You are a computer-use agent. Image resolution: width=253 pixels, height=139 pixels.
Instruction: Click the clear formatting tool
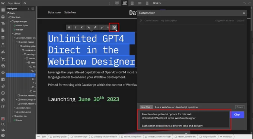pyautogui.click(x=108, y=27)
